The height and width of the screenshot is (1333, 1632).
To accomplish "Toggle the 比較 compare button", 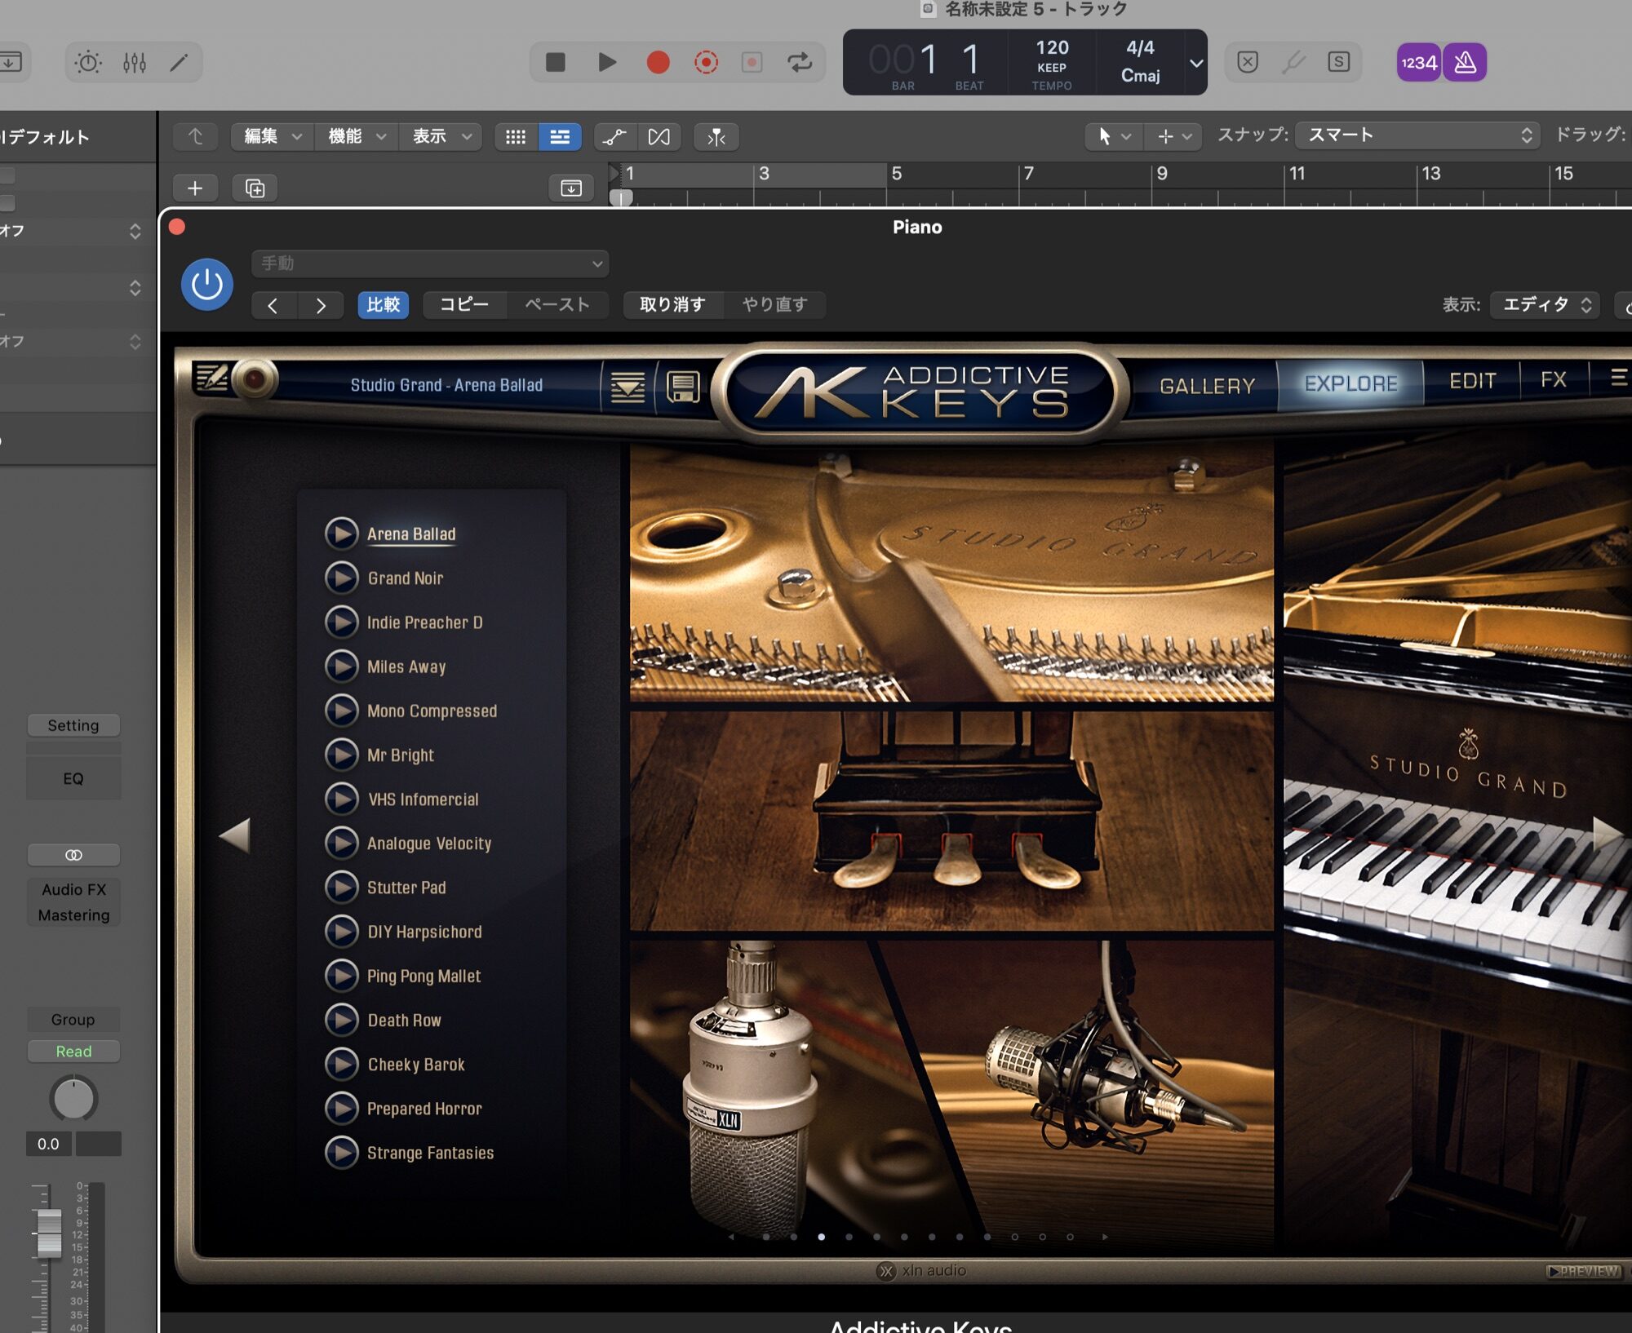I will coord(383,304).
